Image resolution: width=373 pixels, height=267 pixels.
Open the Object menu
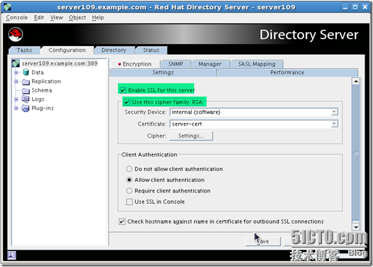pyautogui.click(x=78, y=17)
